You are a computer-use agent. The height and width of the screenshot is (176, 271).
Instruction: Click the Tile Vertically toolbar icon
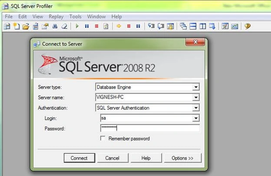(202, 26)
